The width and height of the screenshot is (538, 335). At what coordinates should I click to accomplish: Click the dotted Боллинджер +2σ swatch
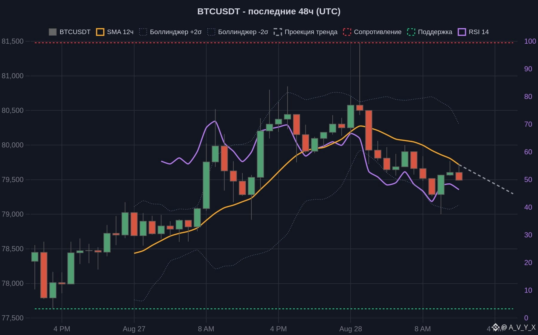pyautogui.click(x=143, y=32)
